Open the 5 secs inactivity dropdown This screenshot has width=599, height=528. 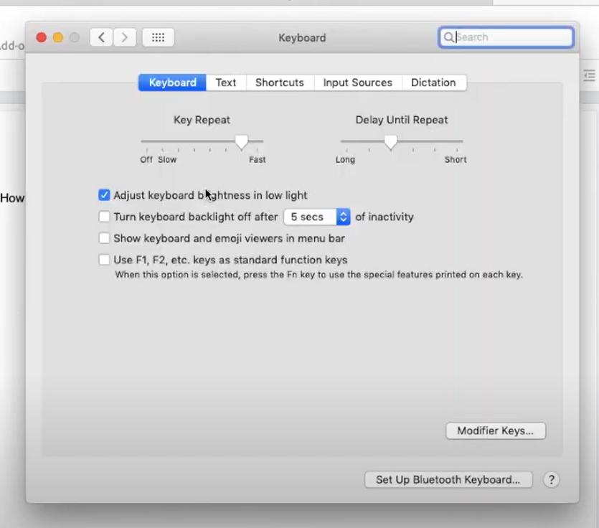click(x=316, y=217)
